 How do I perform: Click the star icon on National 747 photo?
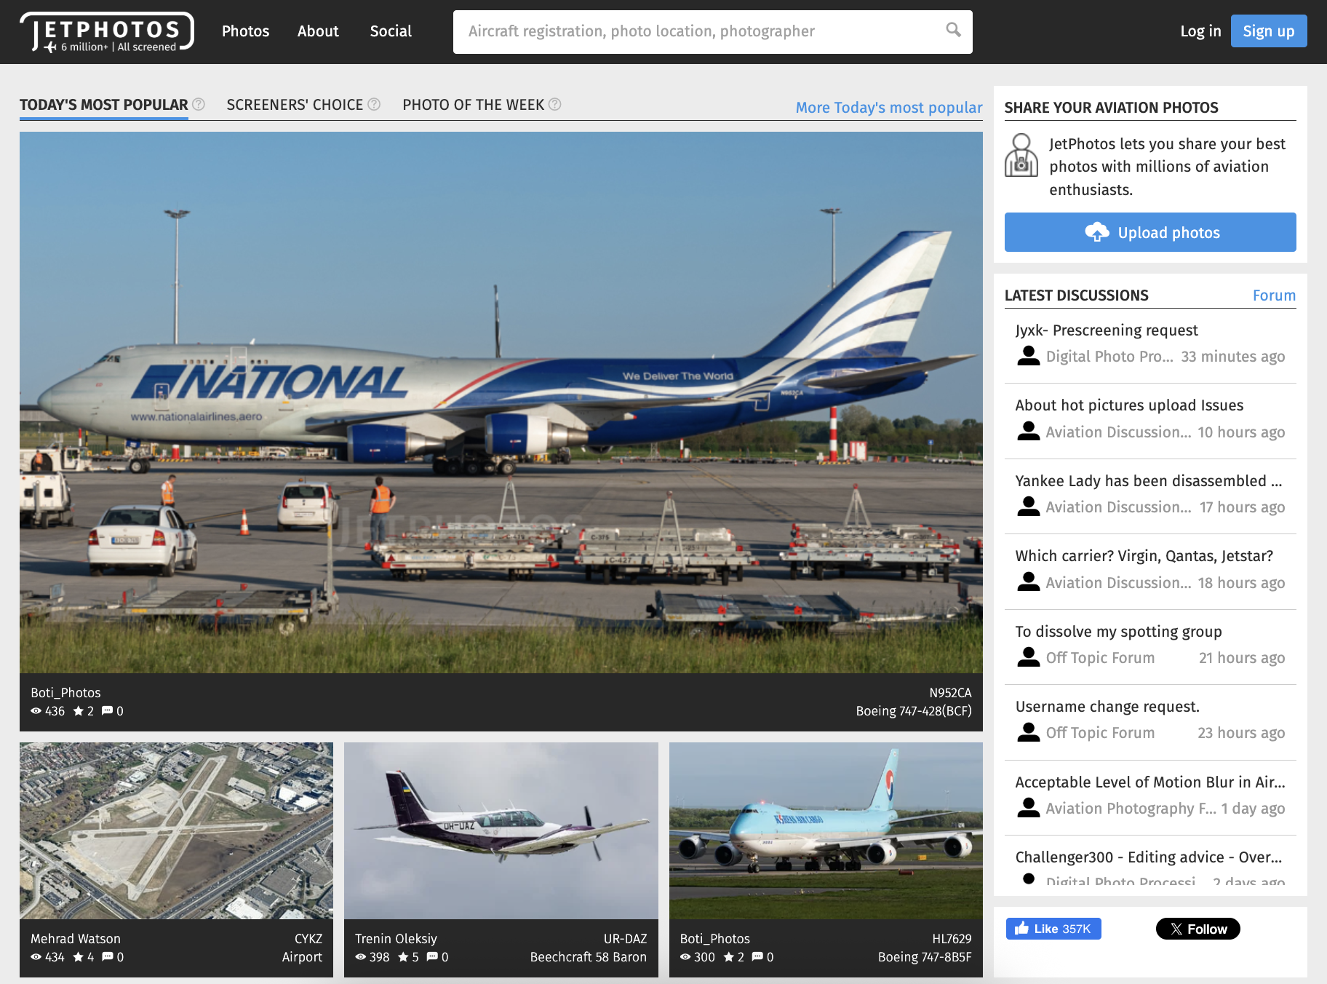(x=78, y=711)
